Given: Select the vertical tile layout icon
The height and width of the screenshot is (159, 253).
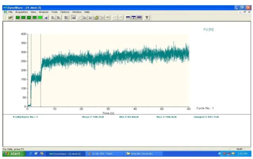Looking at the screenshot, I should click(133, 17).
